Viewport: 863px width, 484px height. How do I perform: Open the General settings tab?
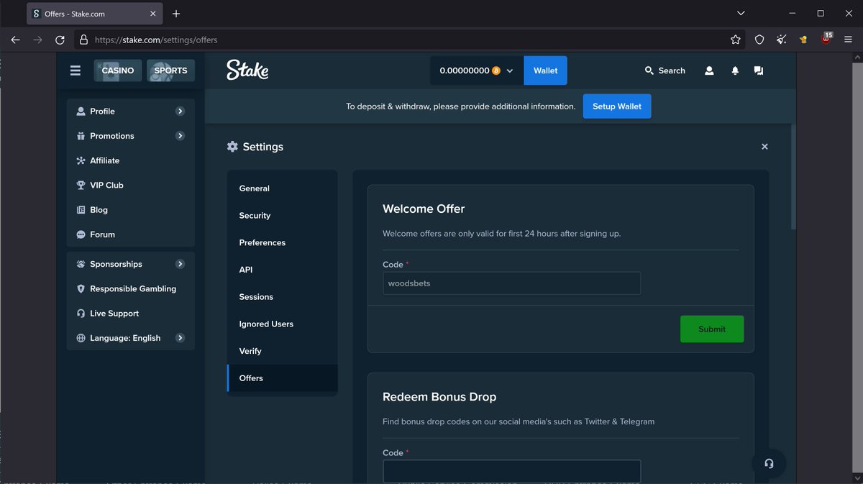click(x=282, y=188)
